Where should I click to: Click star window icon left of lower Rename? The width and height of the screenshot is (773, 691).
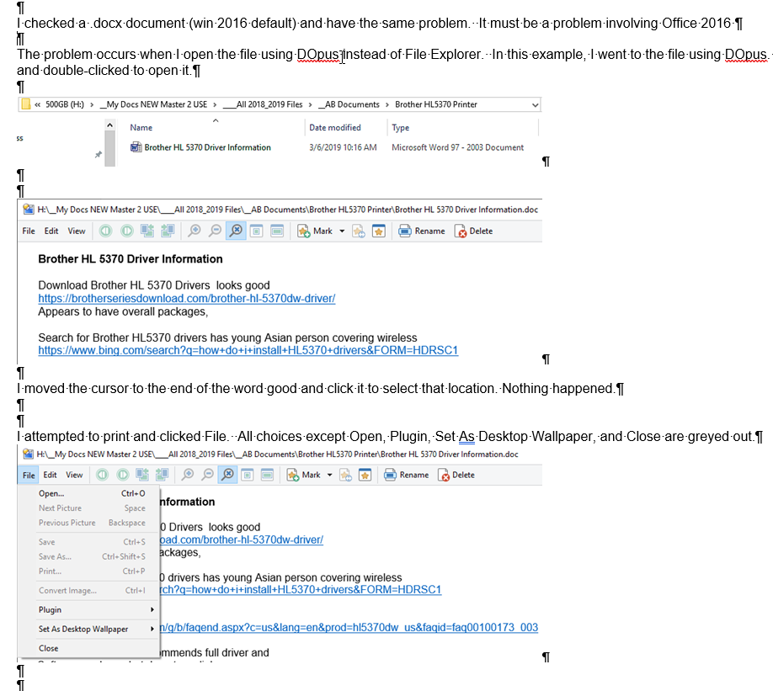(365, 475)
